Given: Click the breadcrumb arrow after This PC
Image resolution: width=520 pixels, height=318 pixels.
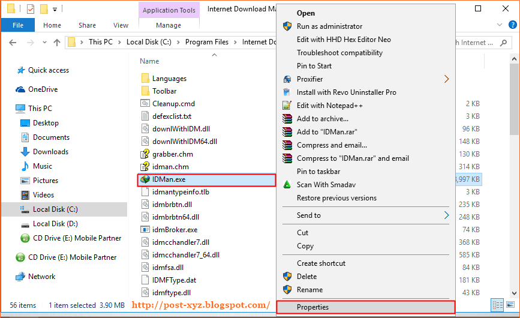Looking at the screenshot, I should coord(120,42).
